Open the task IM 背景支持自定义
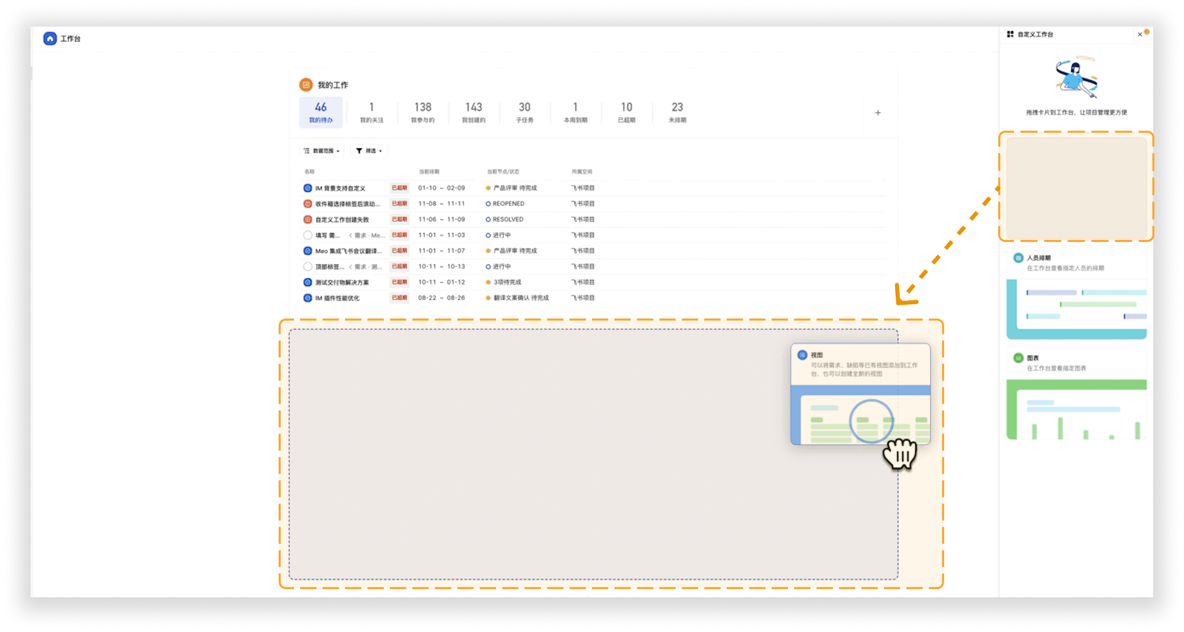 coord(340,188)
